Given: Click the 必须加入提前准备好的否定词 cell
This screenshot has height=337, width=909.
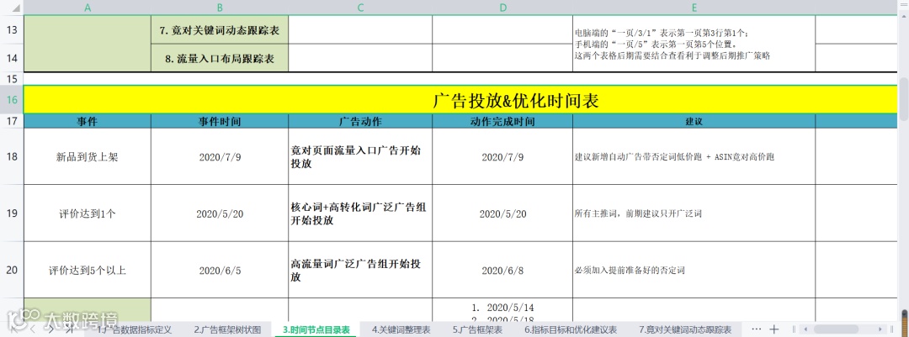Looking at the screenshot, I should tap(694, 270).
